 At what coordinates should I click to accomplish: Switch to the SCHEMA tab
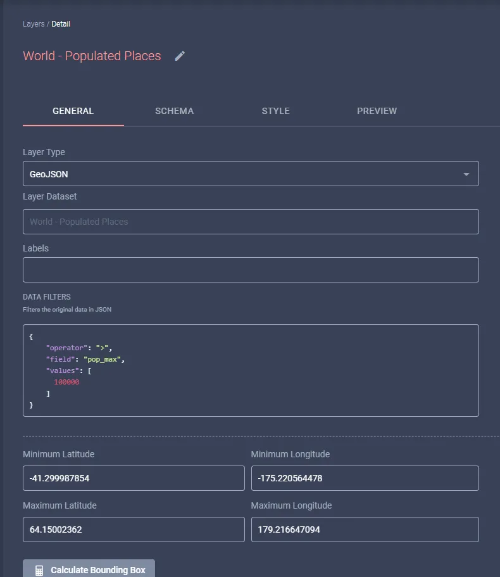click(x=174, y=111)
